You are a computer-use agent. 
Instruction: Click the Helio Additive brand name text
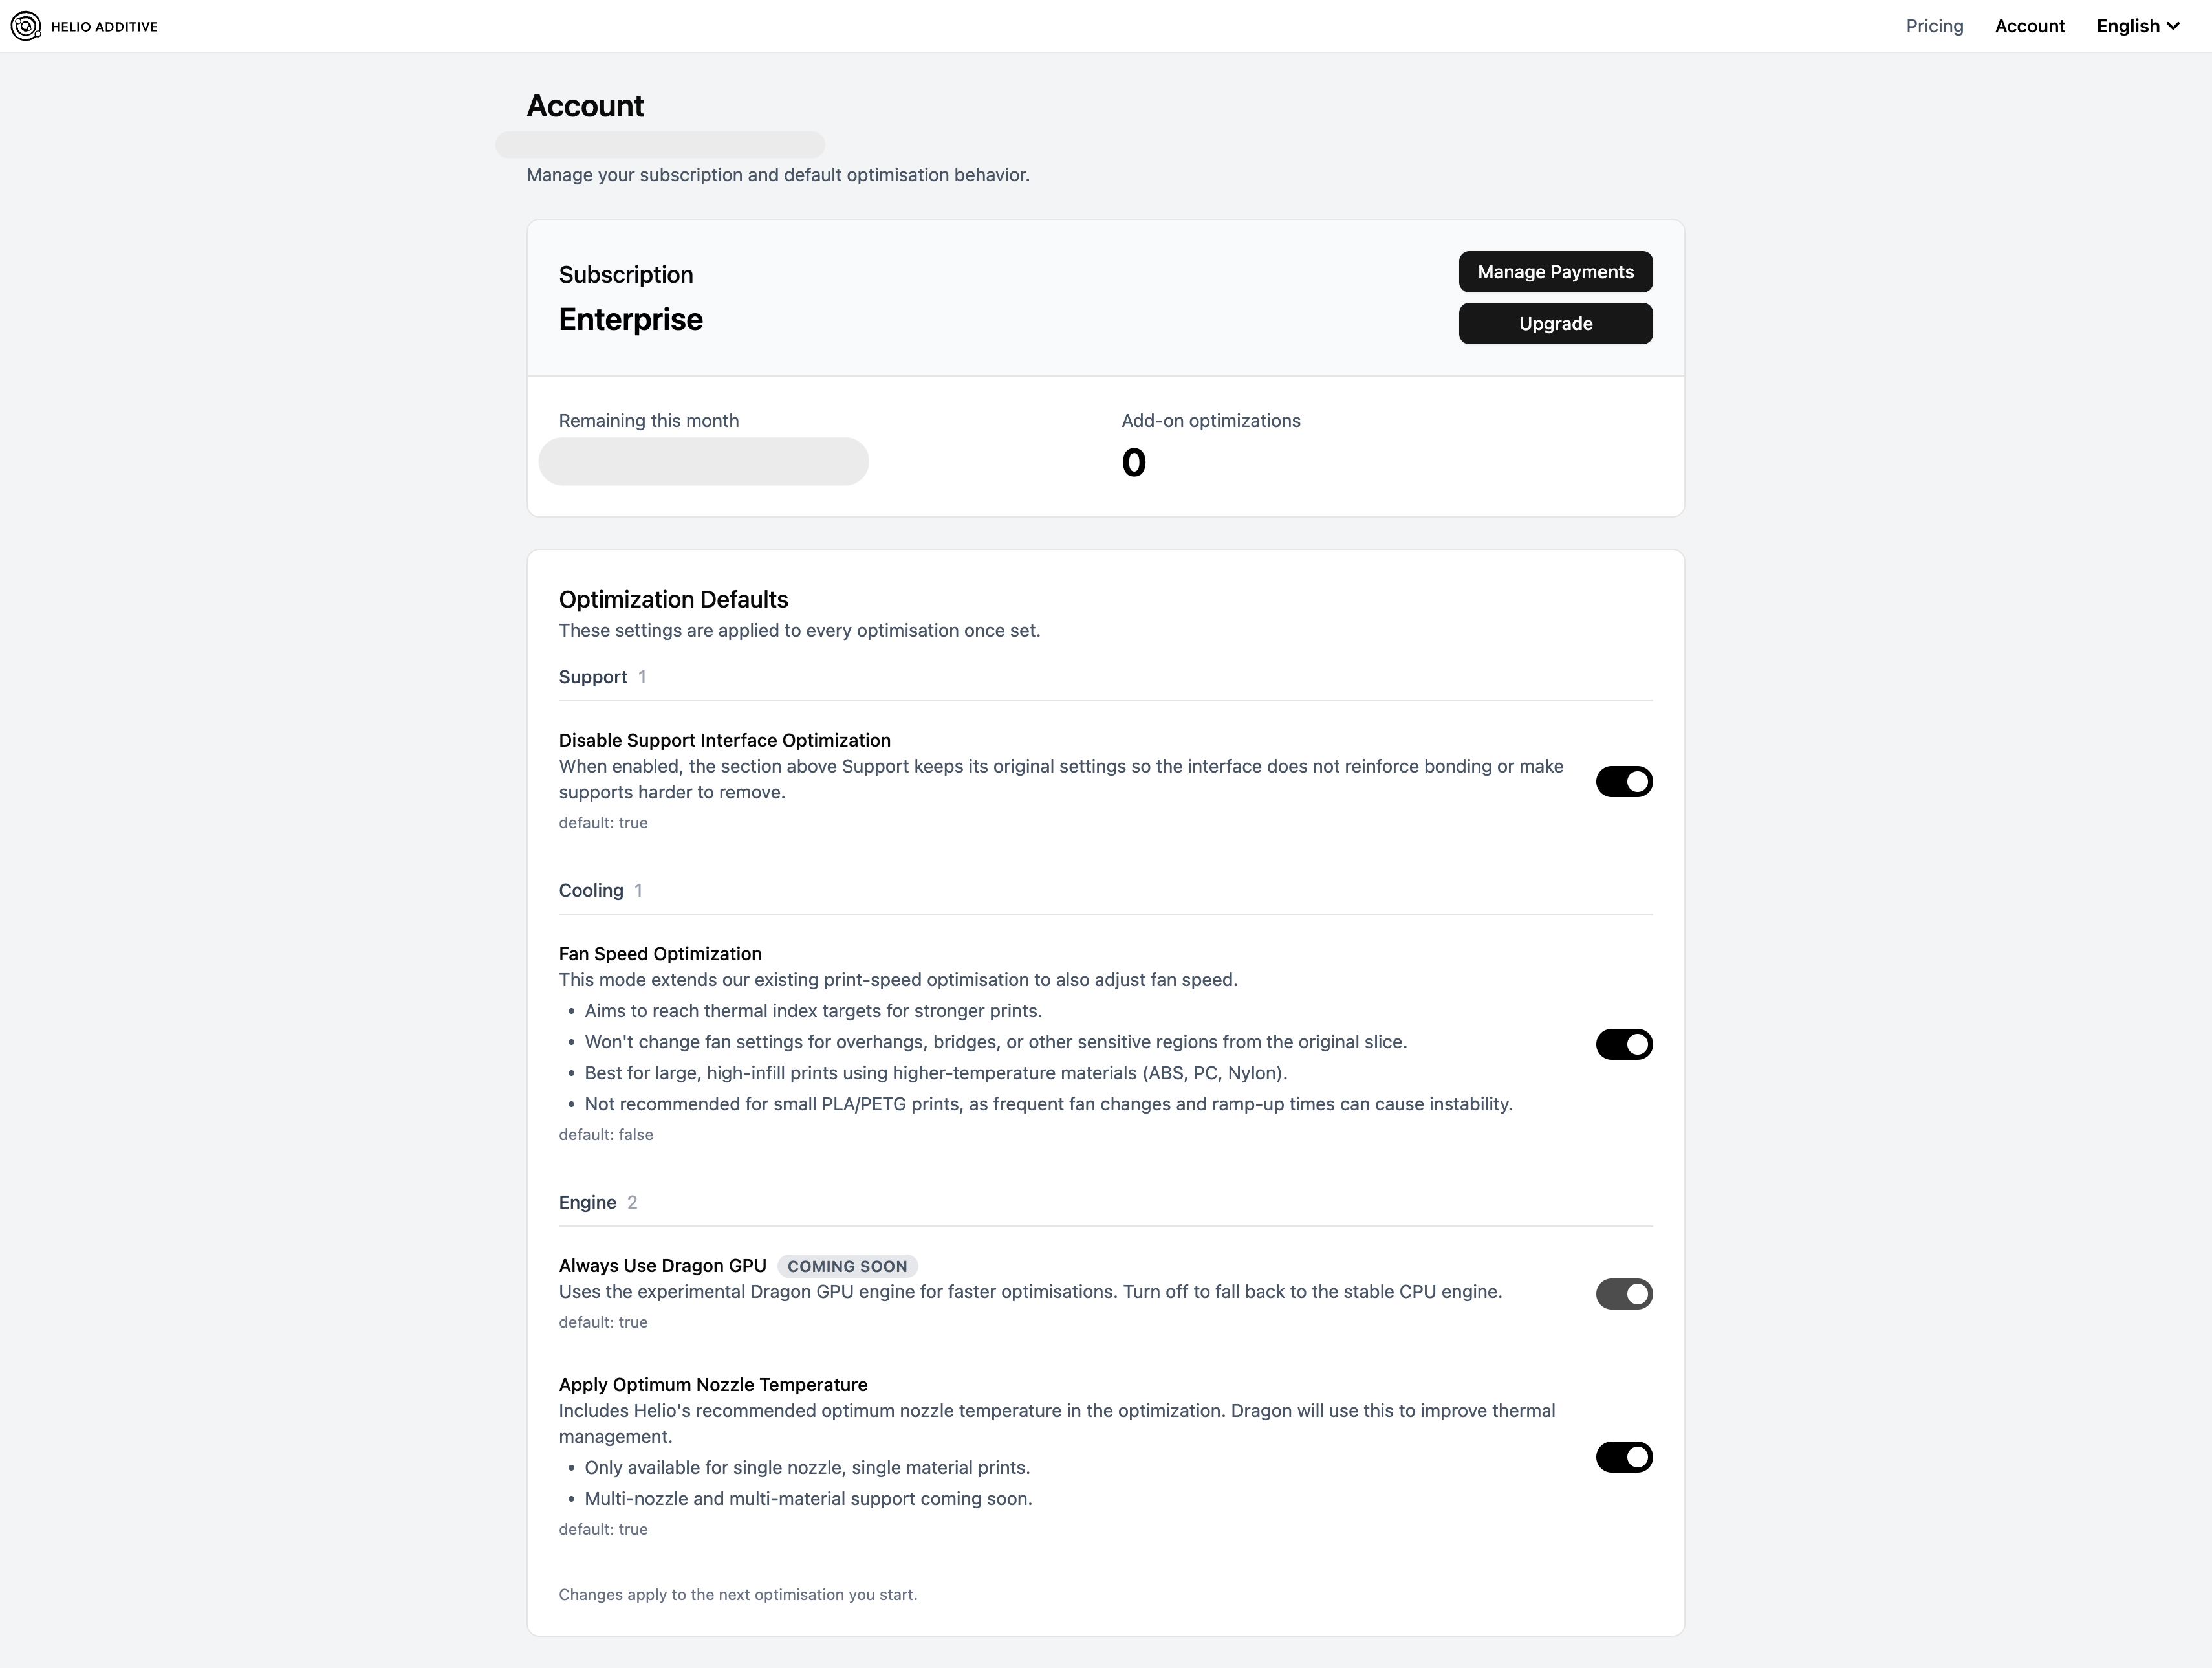click(104, 27)
